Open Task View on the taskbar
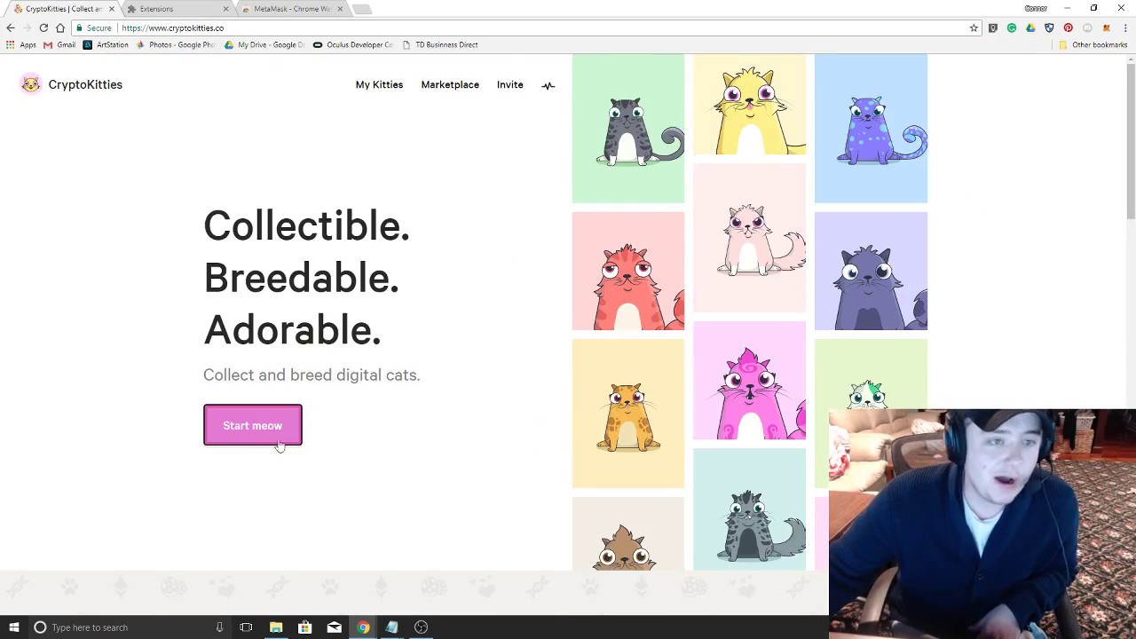Viewport: 1136px width, 639px height. (x=246, y=627)
